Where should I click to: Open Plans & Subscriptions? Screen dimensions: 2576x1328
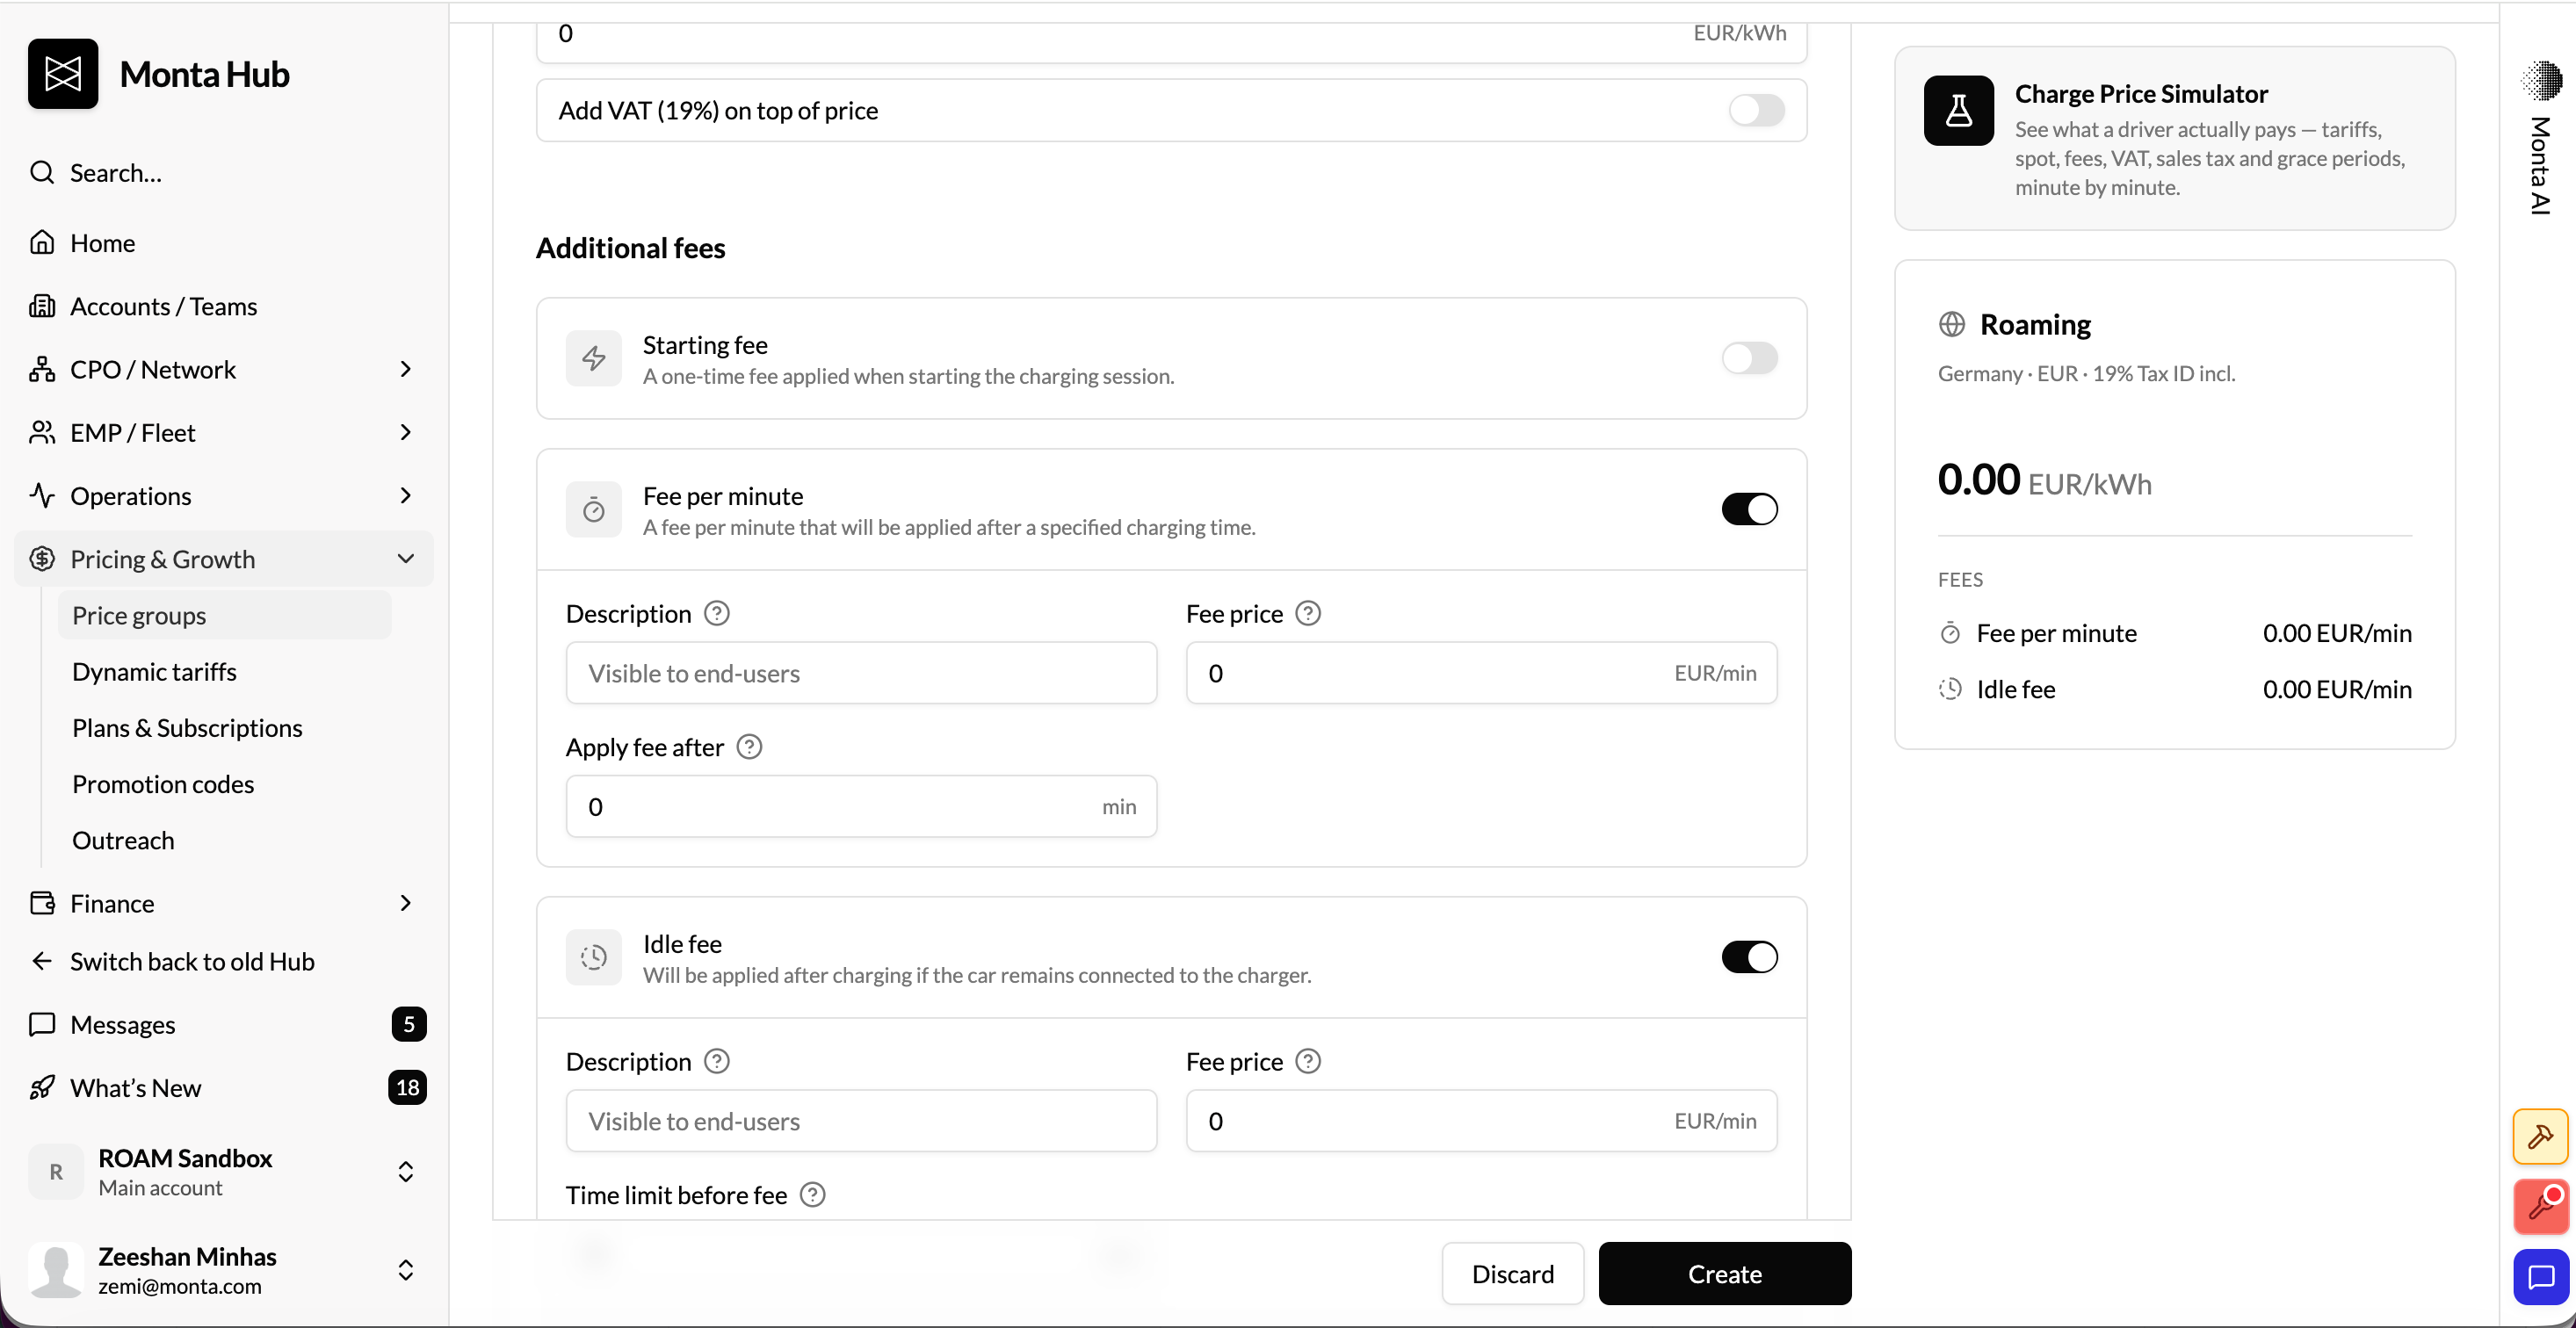224,728
